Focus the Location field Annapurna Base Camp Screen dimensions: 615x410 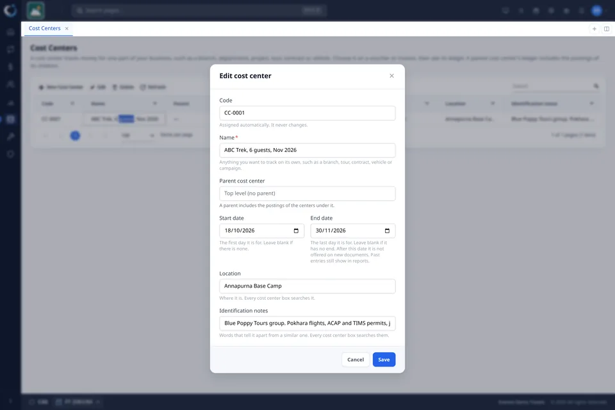point(307,286)
